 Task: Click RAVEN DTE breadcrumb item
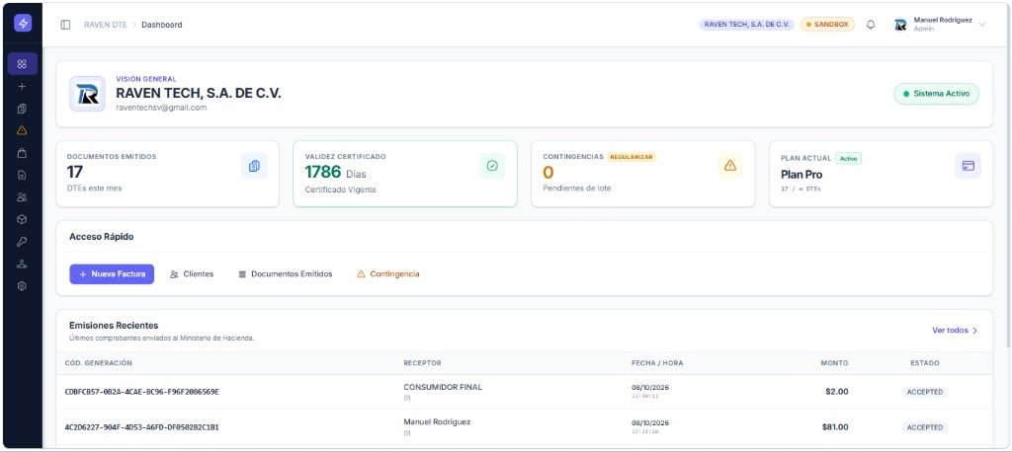[105, 25]
